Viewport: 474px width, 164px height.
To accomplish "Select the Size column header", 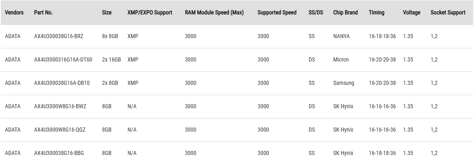I will point(107,13).
